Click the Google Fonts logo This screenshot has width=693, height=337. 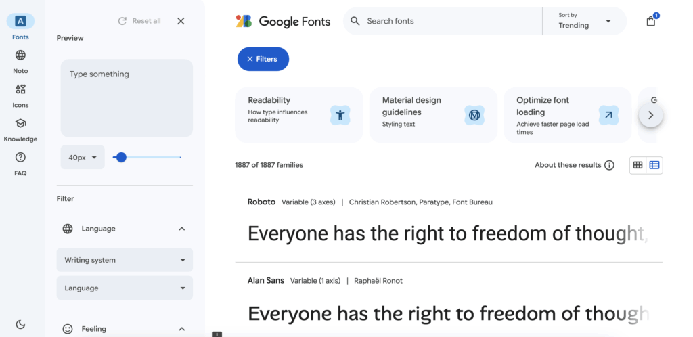click(x=283, y=21)
